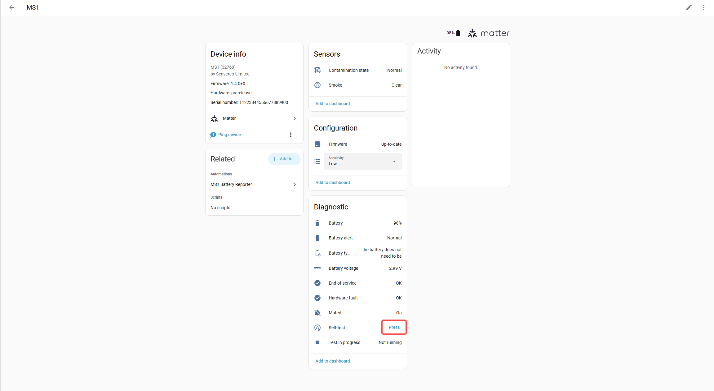Click the Battery 98% diagnostic row
The image size is (714, 391).
click(x=358, y=223)
